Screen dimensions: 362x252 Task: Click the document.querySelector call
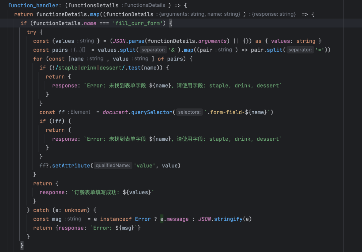pyautogui.click(x=137, y=112)
